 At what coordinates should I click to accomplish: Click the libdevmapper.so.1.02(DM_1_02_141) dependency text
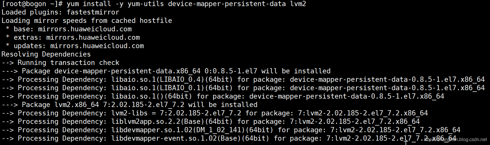[192, 130]
